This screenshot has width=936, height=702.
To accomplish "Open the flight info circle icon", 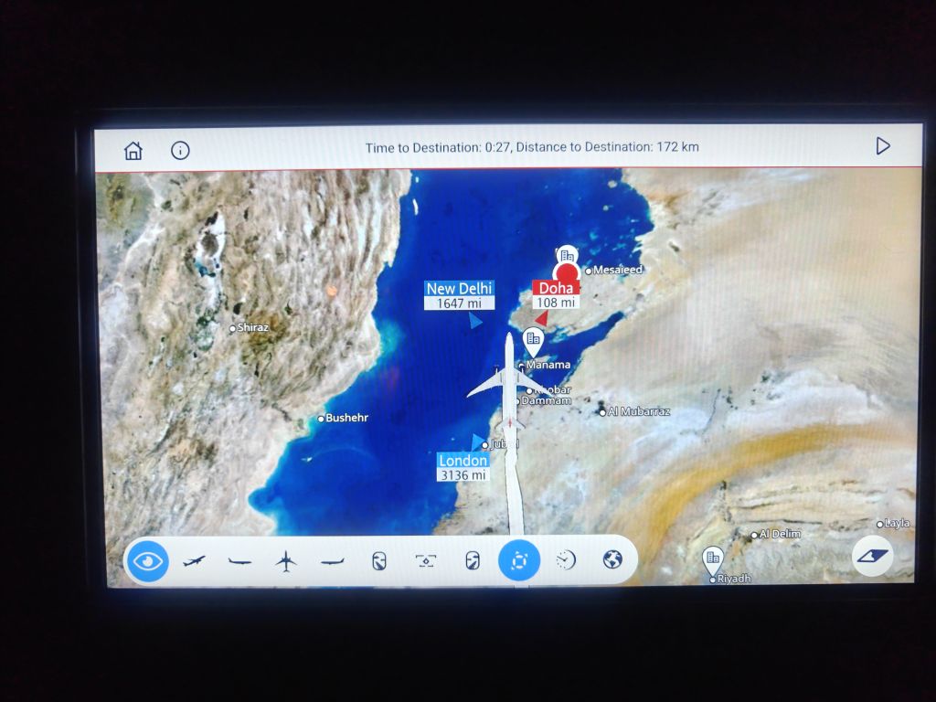I will click(180, 150).
